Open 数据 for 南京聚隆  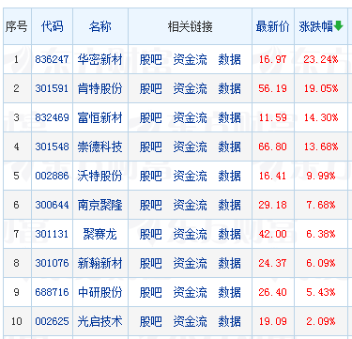[x=229, y=205]
